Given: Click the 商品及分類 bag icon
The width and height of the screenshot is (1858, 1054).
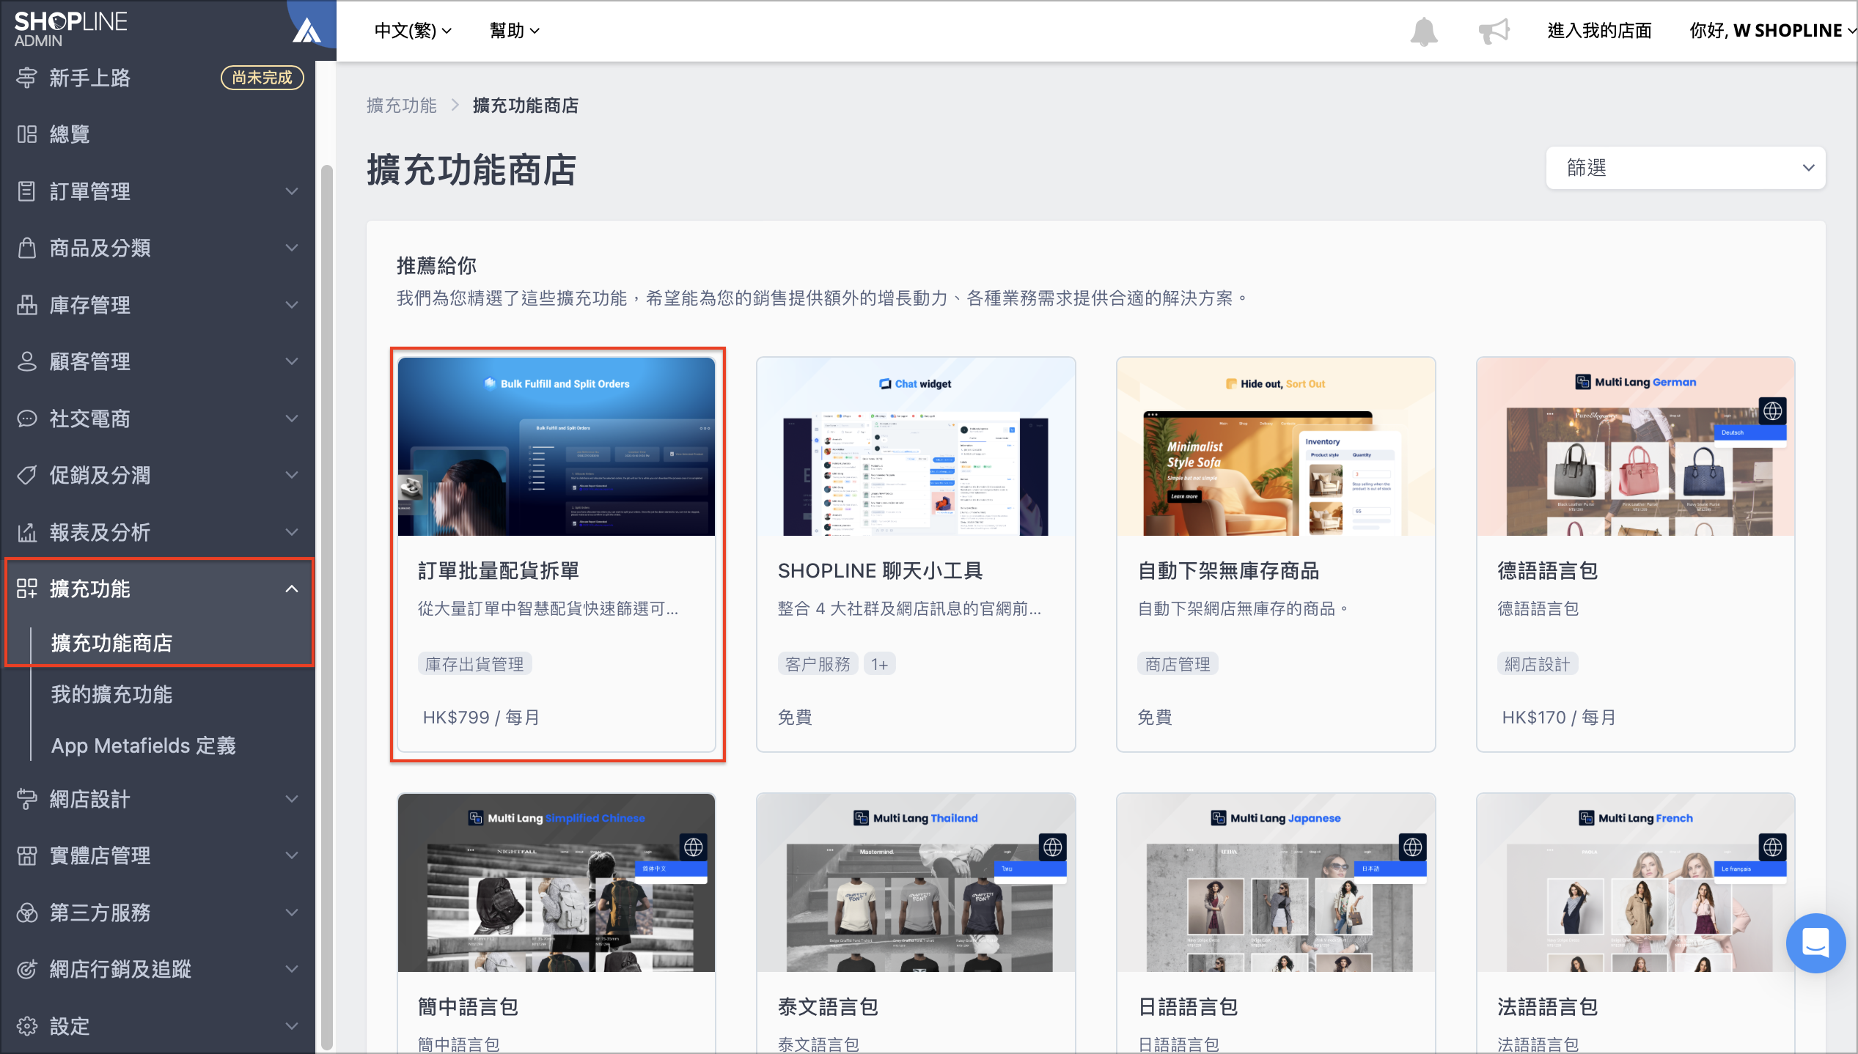Looking at the screenshot, I should [x=27, y=248].
